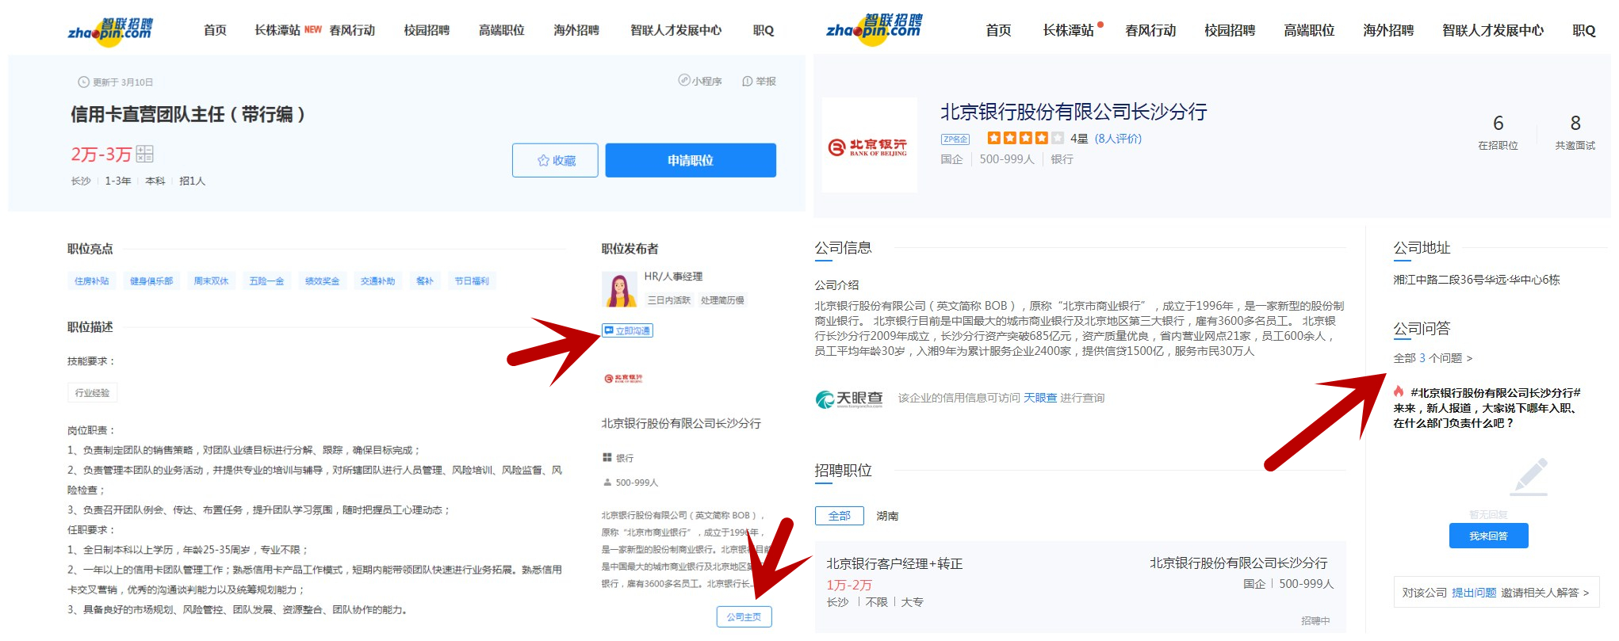Click the 健身俱乐部 highlight tag
Screen dimensions: 1619x641
click(x=151, y=280)
